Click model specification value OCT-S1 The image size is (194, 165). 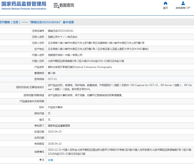[52, 79]
